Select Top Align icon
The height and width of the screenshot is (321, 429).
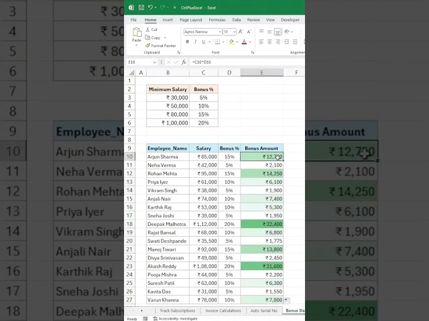(261, 31)
